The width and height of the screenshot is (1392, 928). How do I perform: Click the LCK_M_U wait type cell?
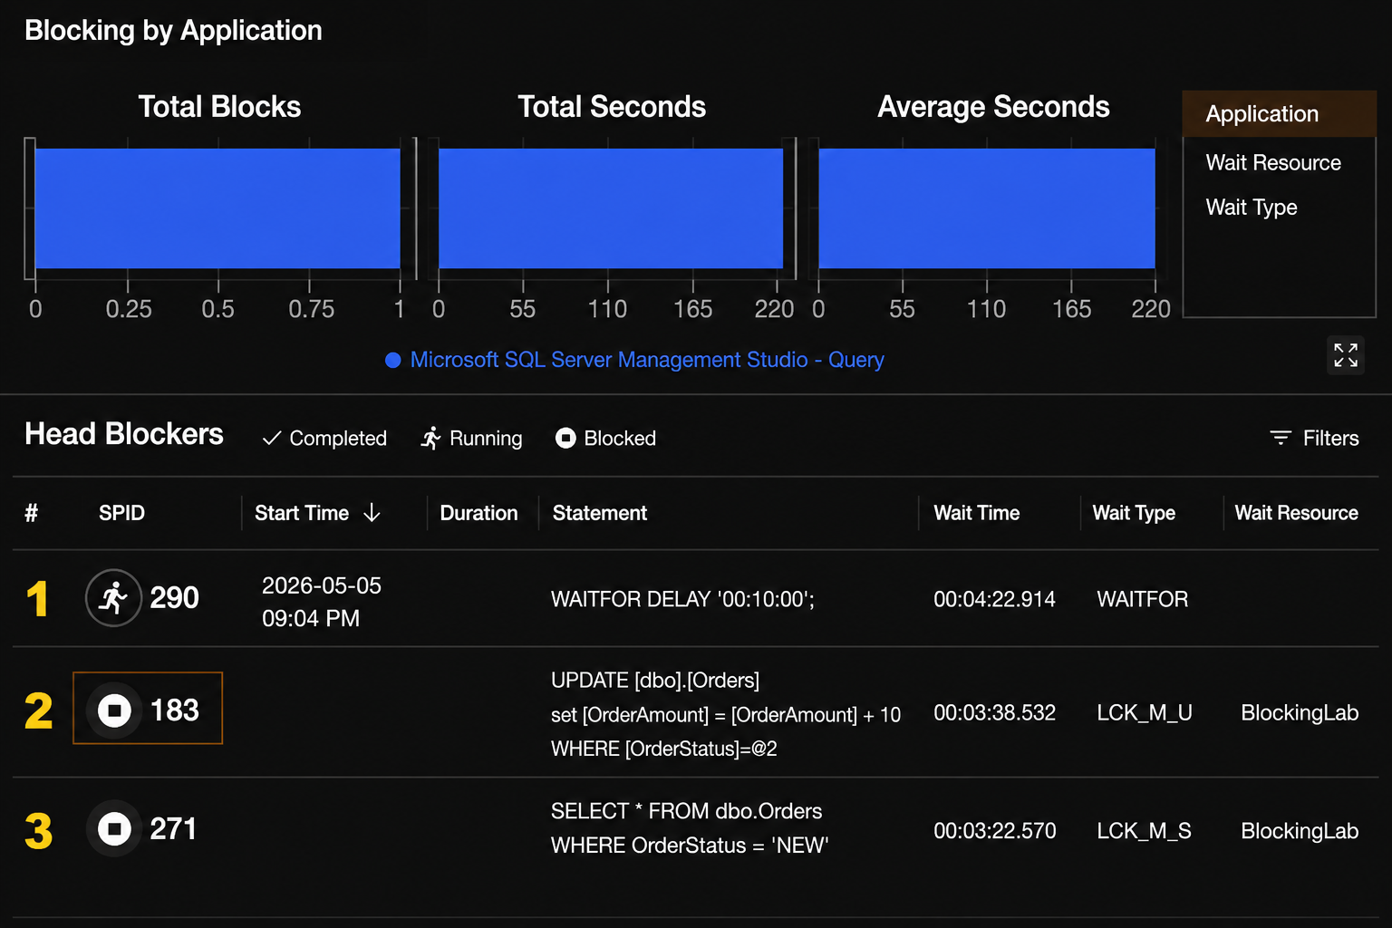pyautogui.click(x=1144, y=713)
